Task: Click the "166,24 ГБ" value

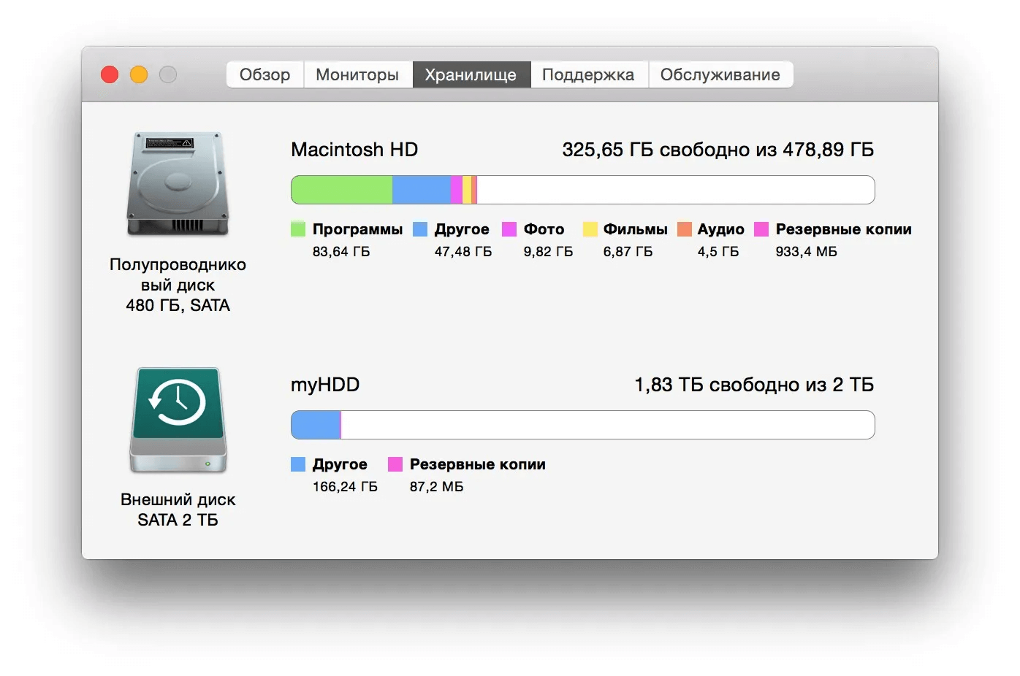Action: coord(345,487)
